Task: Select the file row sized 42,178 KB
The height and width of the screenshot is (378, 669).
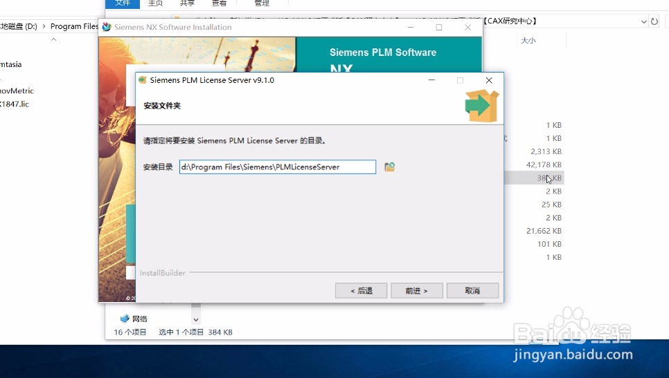Action: tap(544, 164)
